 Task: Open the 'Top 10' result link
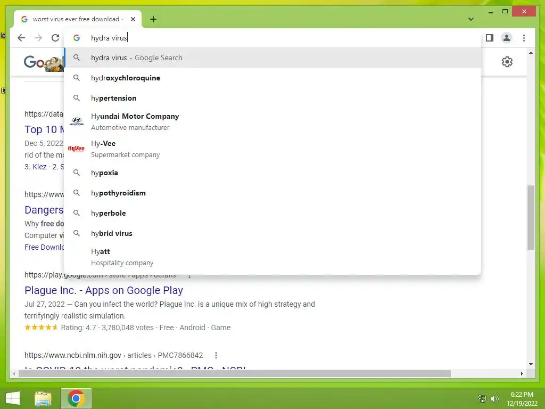[44, 129]
